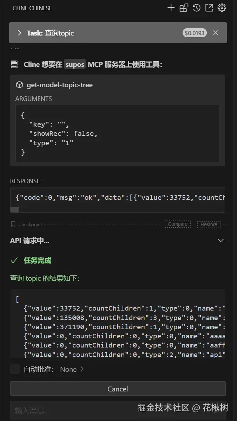This screenshot has width=237, height=421.
Task: Click the Restore checkpoint button
Action: click(x=209, y=224)
